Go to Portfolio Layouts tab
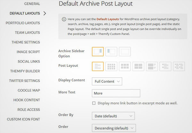 (x=23, y=23)
